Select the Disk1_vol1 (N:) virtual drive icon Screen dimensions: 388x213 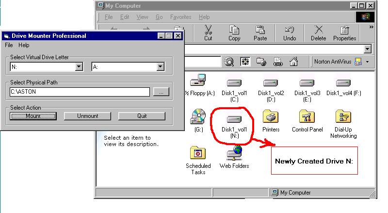[x=234, y=119]
